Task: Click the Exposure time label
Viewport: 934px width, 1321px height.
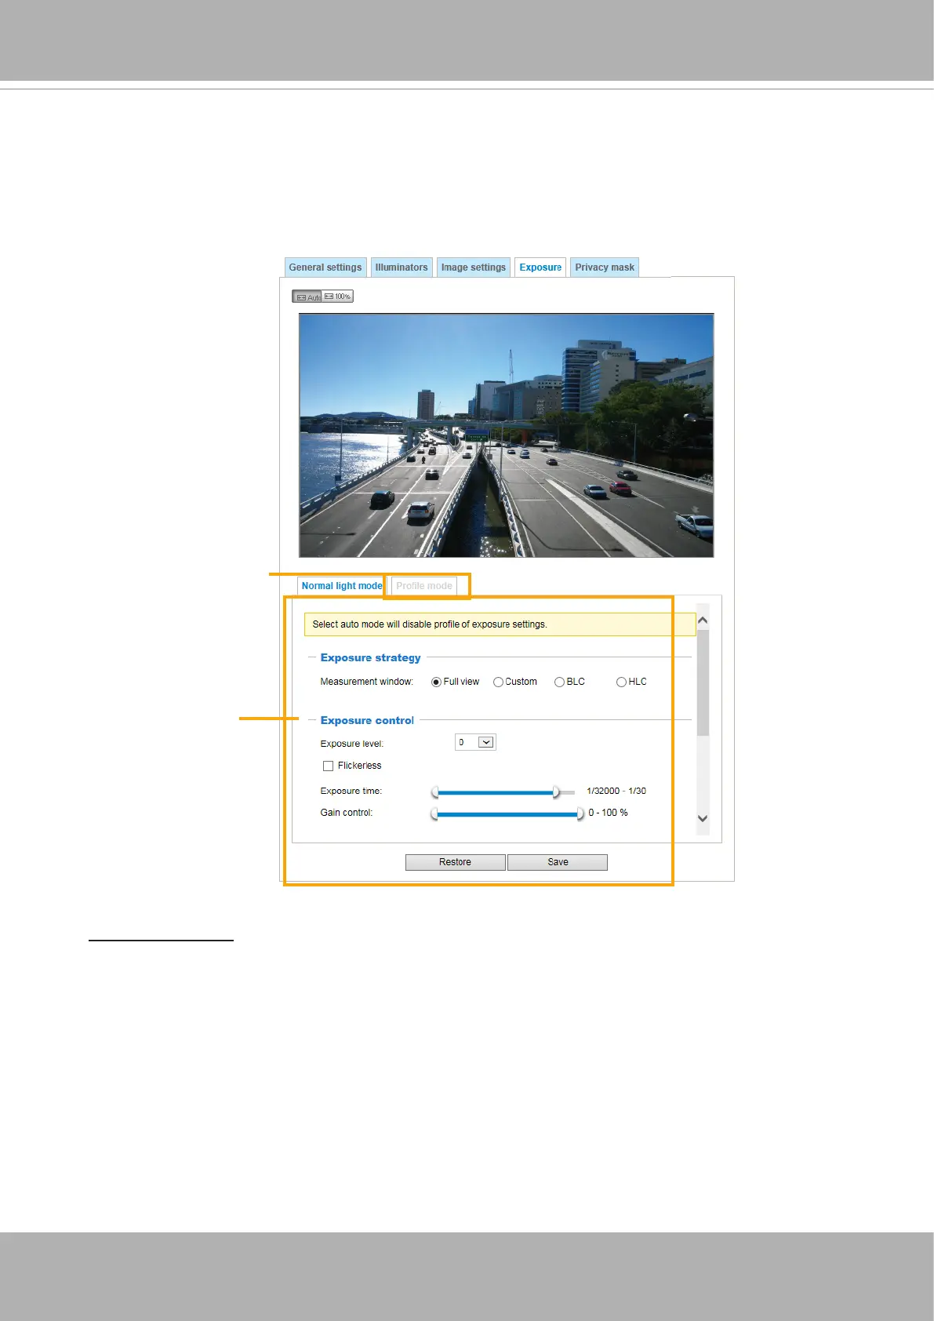Action: click(351, 792)
